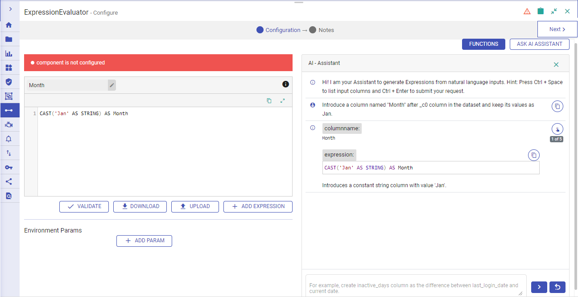Click the expression label in assistant
Viewport: 578px width, 297px height.
339,155
